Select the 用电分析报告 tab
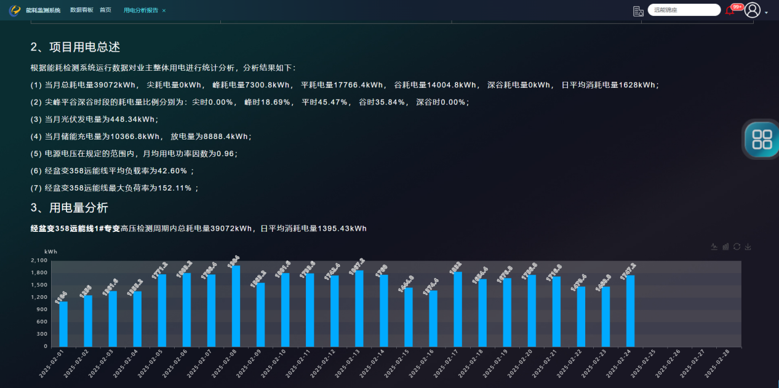The image size is (779, 388). click(140, 10)
